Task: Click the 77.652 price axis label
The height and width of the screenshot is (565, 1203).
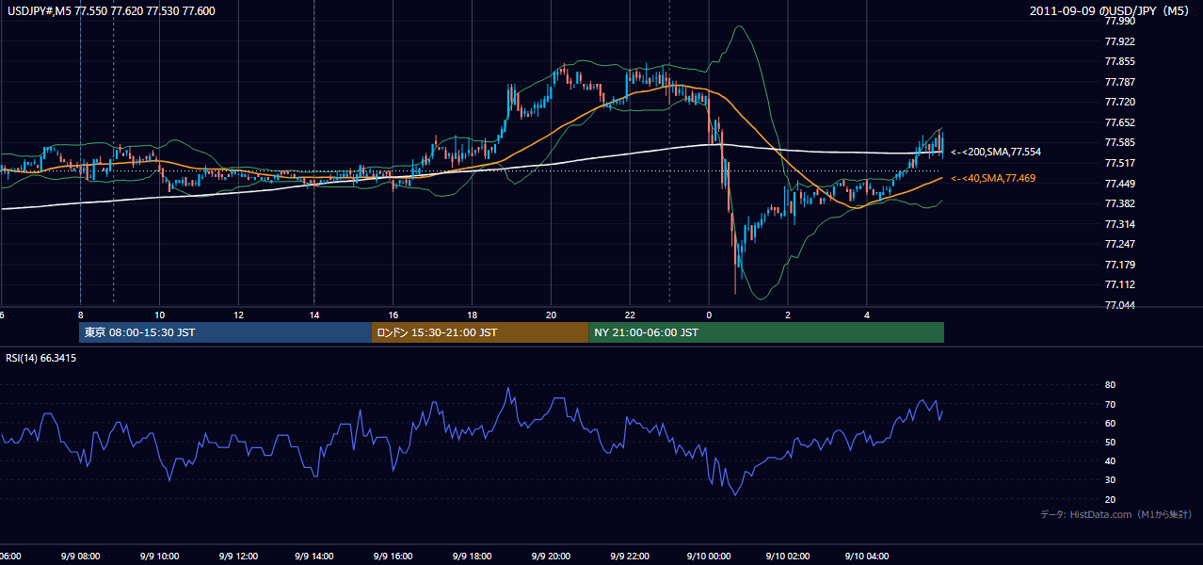Action: point(1120,122)
